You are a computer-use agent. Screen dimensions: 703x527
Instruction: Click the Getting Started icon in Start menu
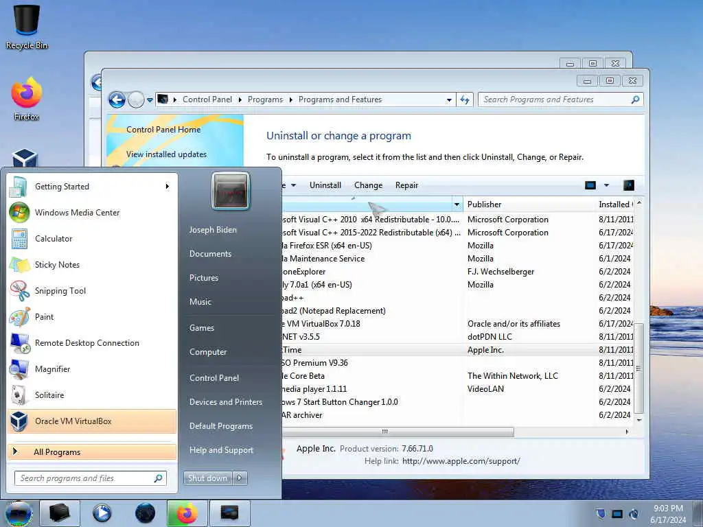pyautogui.click(x=18, y=187)
